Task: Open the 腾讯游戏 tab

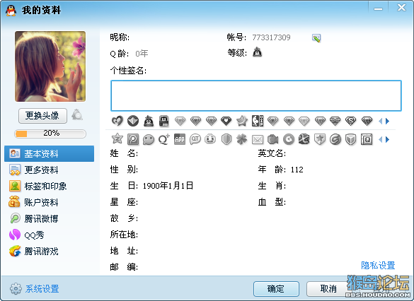Action: (x=49, y=251)
